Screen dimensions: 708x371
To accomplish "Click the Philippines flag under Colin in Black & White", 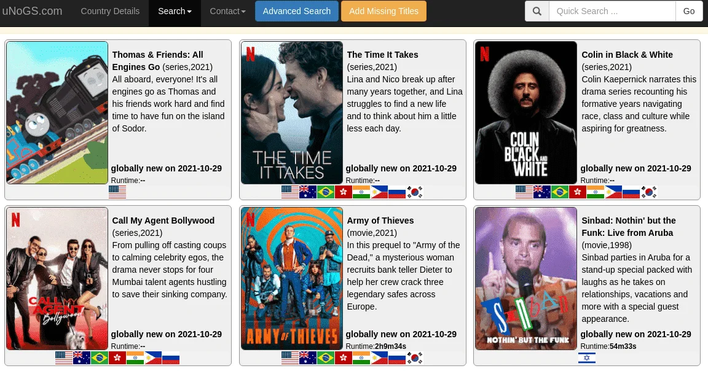I will point(613,192).
